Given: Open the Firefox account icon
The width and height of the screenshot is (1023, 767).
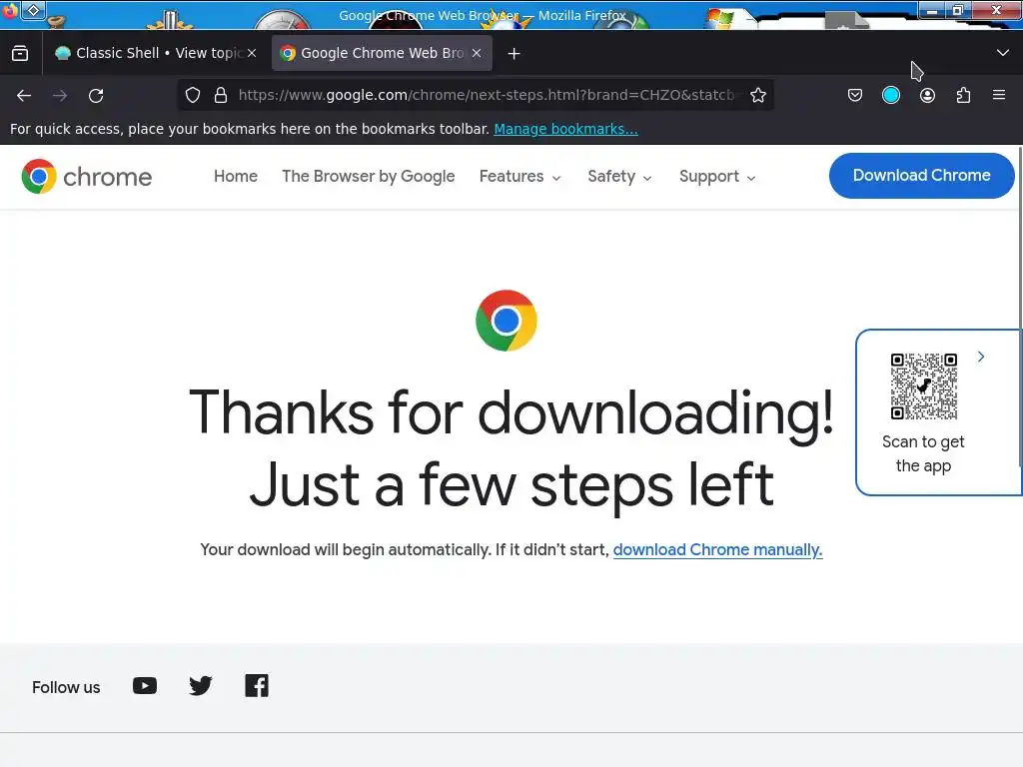Looking at the screenshot, I should coord(927,95).
